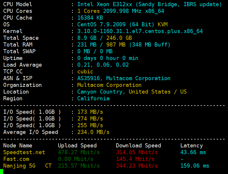Screen dimensions: 228x174
Task: Click the CentOS 7.9.2009 OS version text
Action: 101,25
